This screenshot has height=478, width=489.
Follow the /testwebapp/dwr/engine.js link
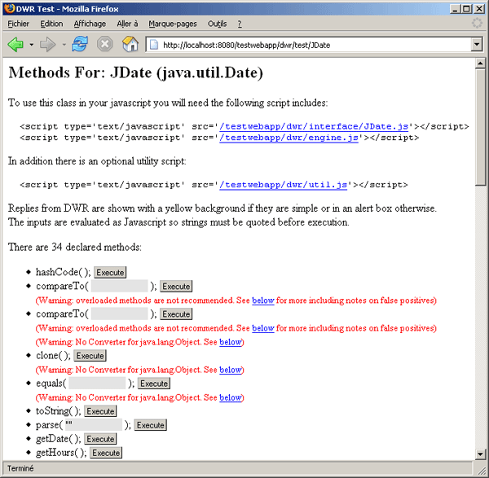tap(289, 138)
